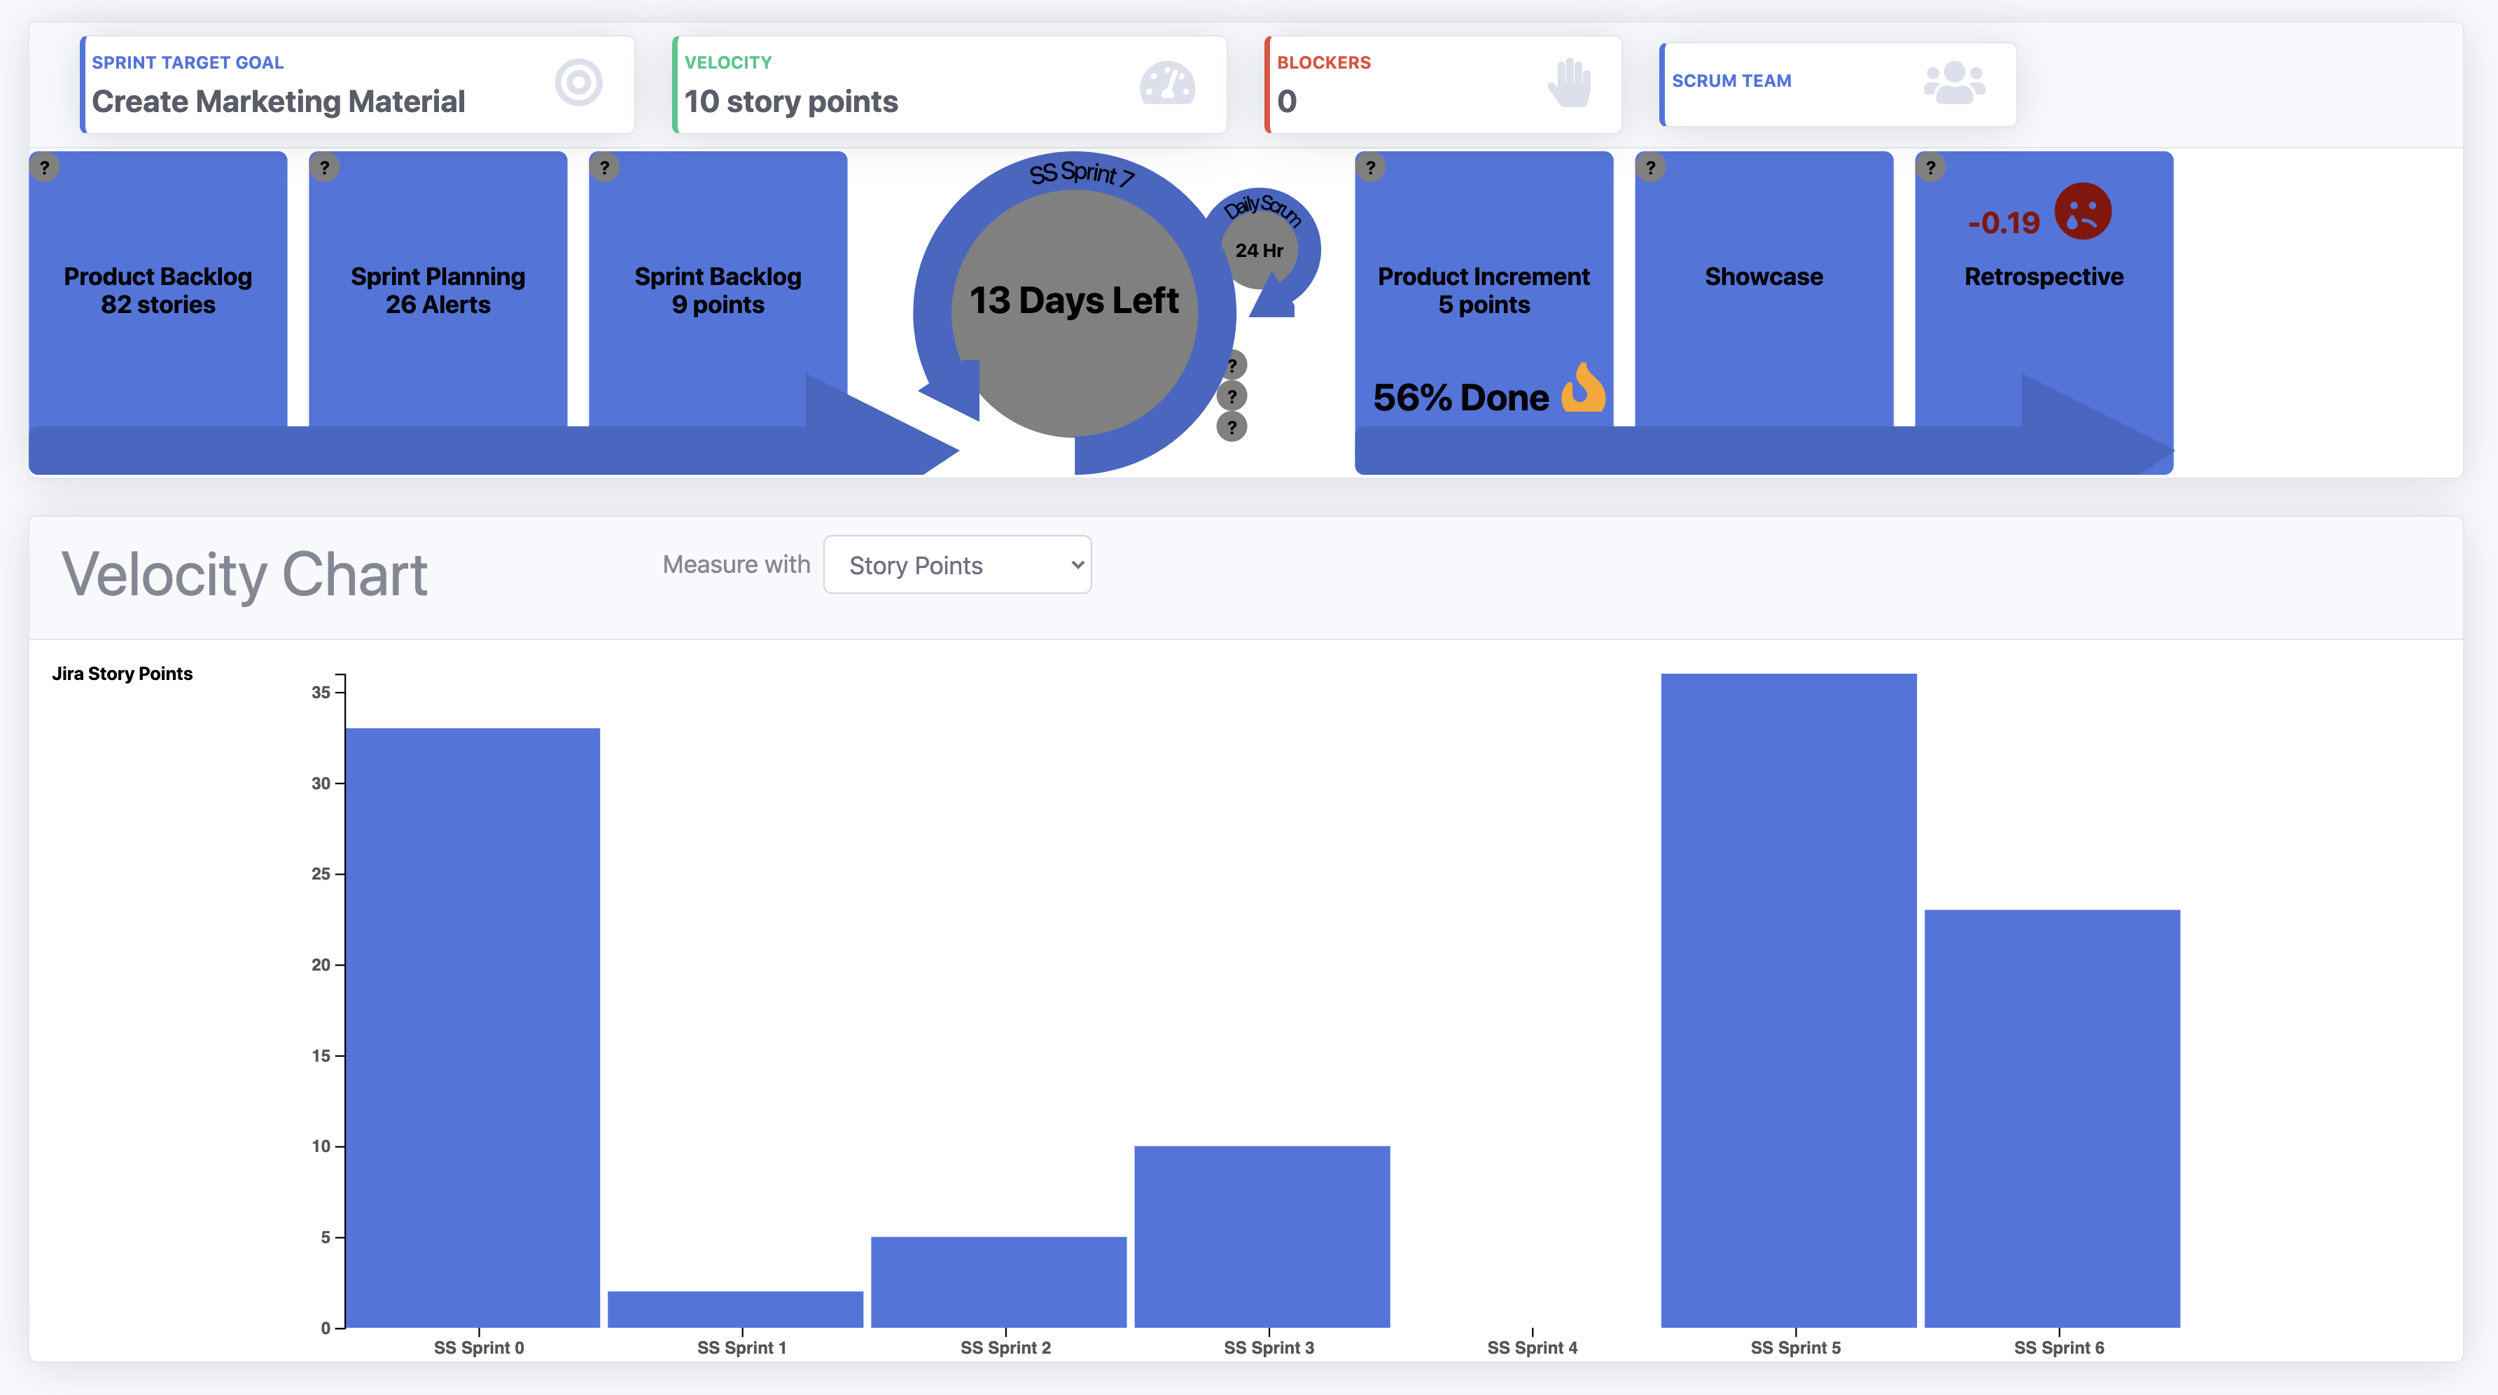Click the flame icon next to 56% Done
Viewport: 2498px width, 1395px height.
[x=1584, y=387]
